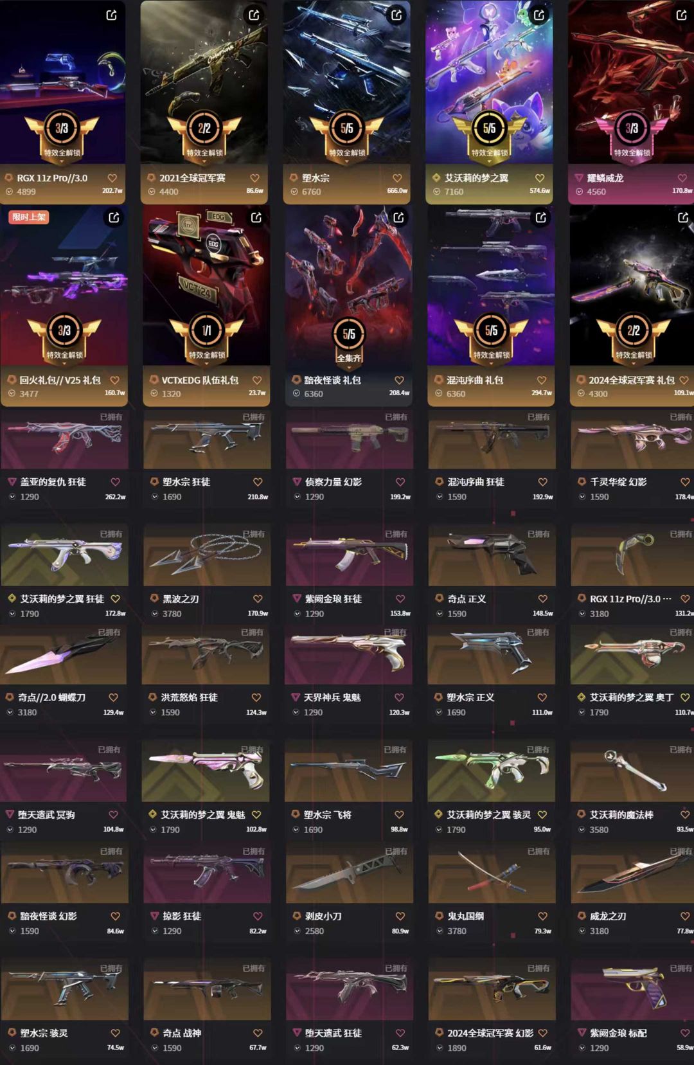Click the 限时上架 limited-time tag
694x1065 pixels.
pyautogui.click(x=29, y=217)
